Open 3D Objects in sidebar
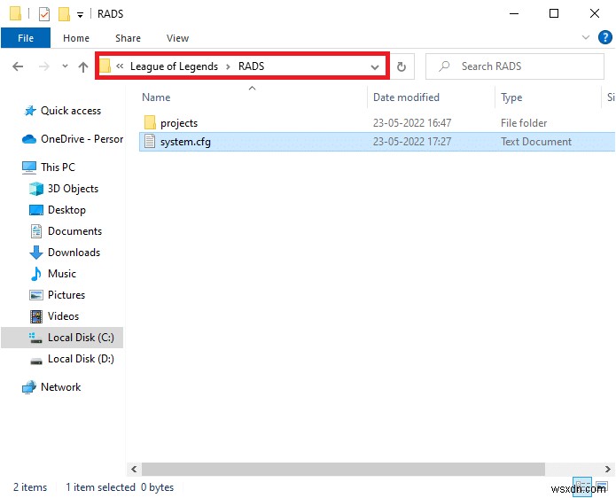 coord(64,189)
